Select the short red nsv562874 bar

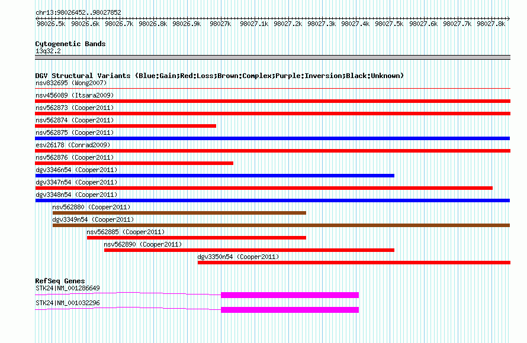(x=126, y=126)
